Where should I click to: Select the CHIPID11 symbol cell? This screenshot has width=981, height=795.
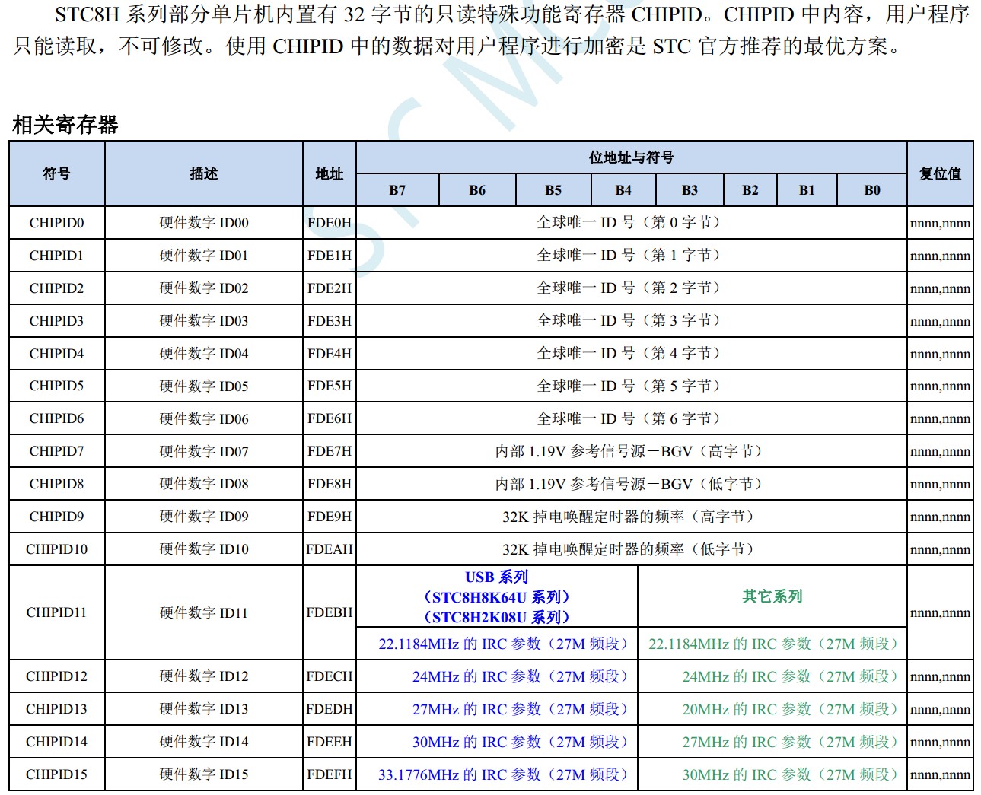point(57,612)
